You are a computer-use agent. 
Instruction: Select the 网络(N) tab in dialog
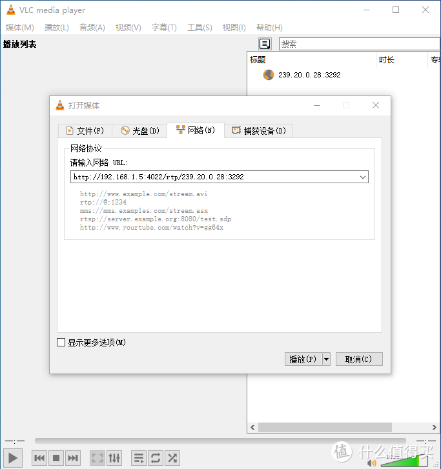click(196, 130)
